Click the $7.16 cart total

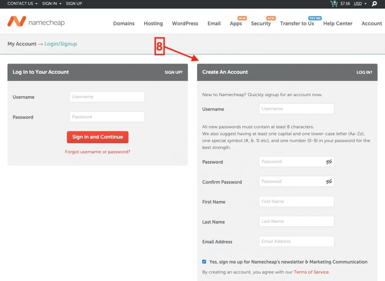pos(345,4)
